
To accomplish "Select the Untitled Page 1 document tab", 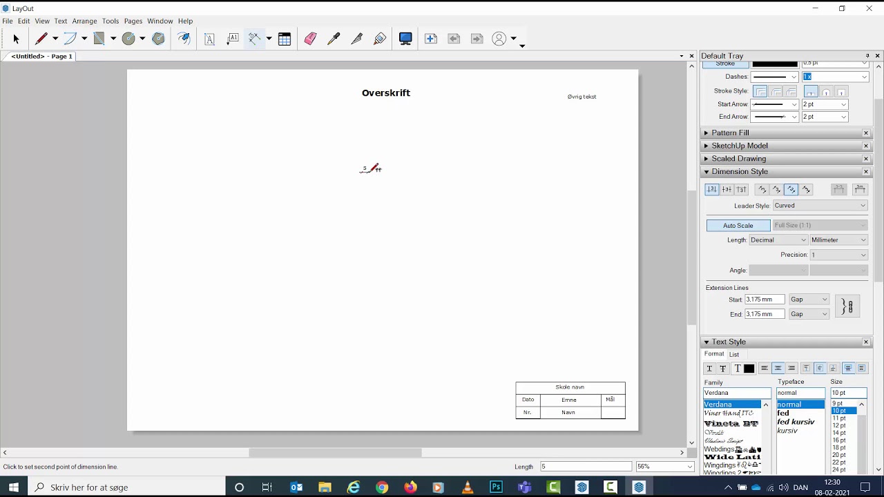I will pyautogui.click(x=41, y=56).
